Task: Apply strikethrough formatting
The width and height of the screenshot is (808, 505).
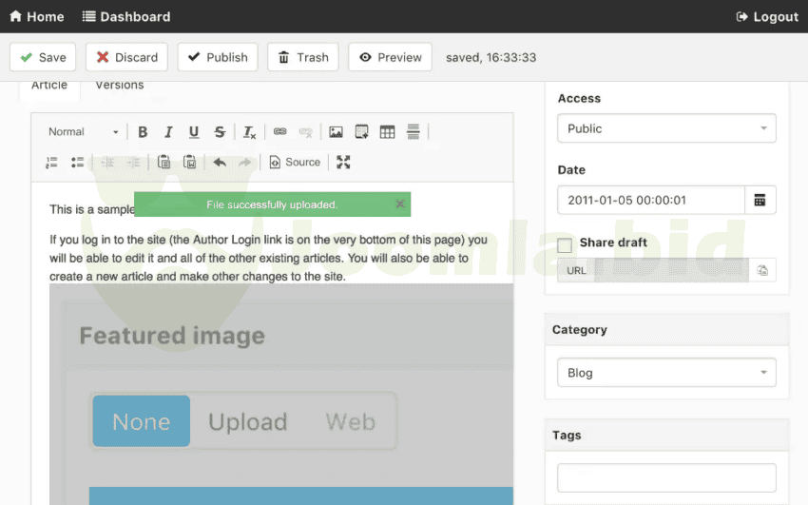Action: tap(220, 132)
